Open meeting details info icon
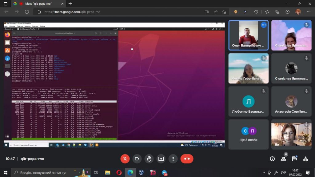 coord(272,159)
